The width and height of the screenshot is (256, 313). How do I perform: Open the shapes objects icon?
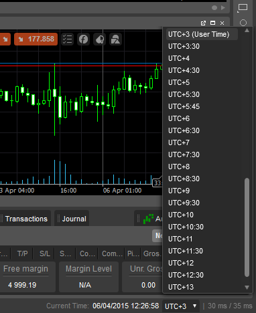[x=115, y=39]
